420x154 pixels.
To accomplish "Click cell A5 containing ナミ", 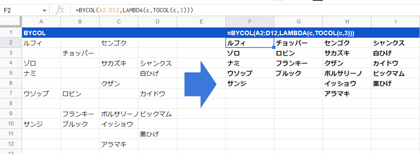I will (41, 74).
